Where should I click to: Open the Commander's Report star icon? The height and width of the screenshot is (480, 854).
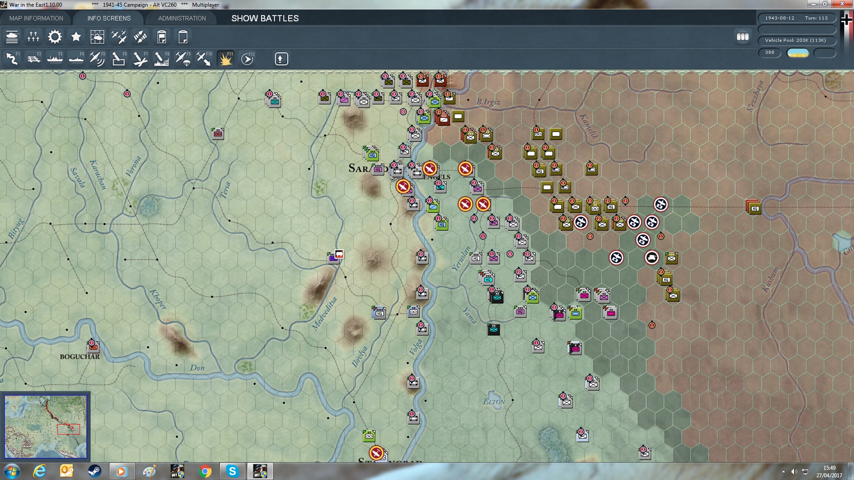(76, 36)
